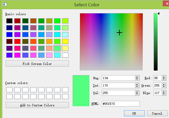This screenshot has height=118, width=169.
Task: Click Add to Custom Colors button
Action: (37, 105)
